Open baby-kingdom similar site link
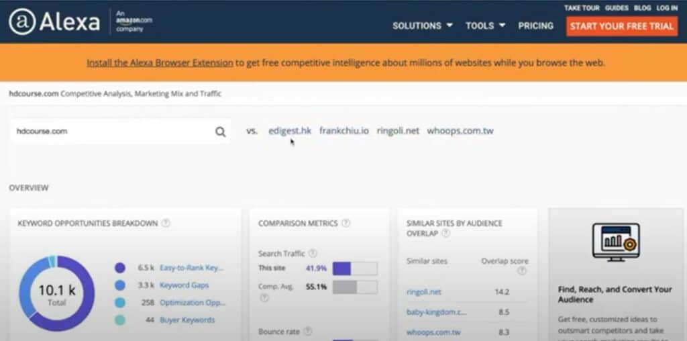The width and height of the screenshot is (687, 341). point(436,312)
